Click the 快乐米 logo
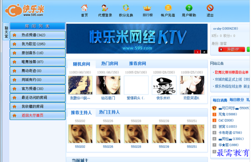Screen dimensions: 252x162 point(25,10)
